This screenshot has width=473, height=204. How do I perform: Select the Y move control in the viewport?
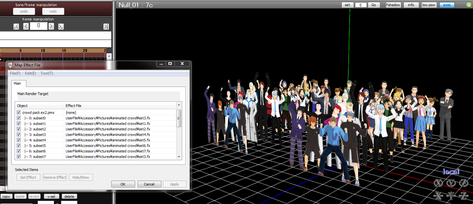[451, 196]
